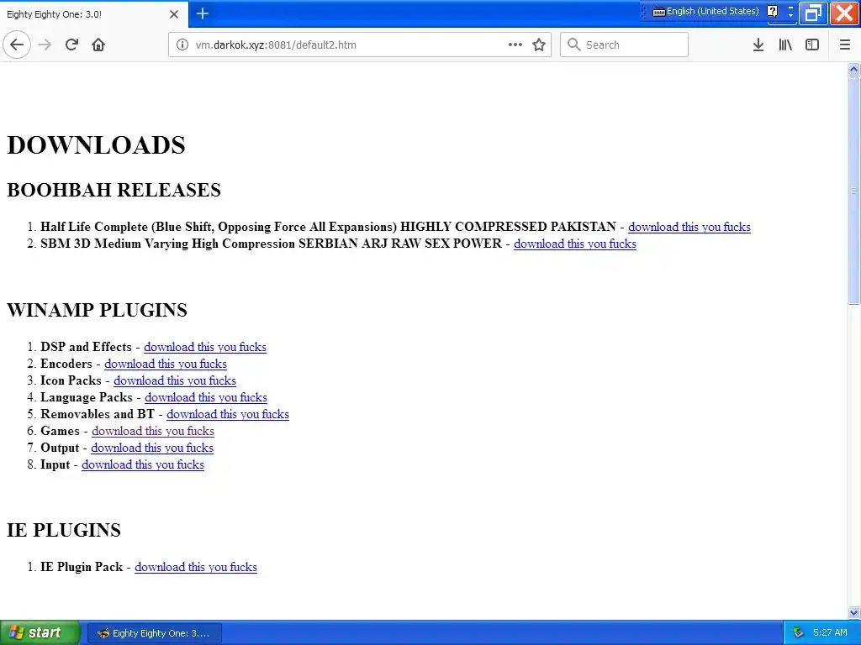The image size is (861, 645).
Task: Select English (United States) input language
Action: 712,11
